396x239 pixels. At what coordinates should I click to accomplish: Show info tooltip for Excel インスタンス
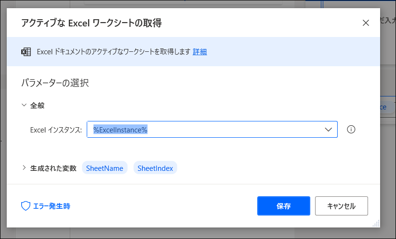351,129
